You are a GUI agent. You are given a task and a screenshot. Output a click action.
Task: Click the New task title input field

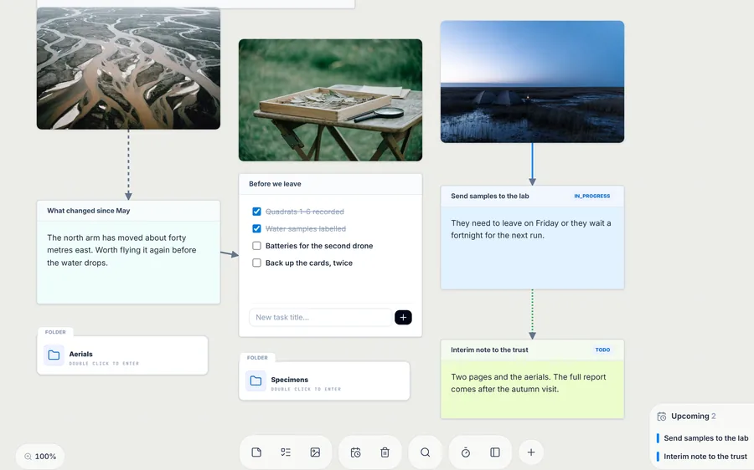320,317
